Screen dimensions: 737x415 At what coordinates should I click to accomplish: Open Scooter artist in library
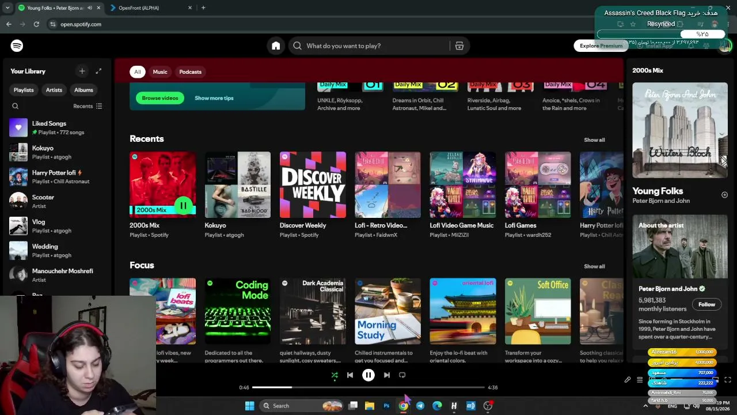[56, 201]
